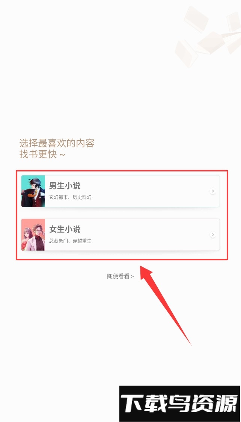Click the flying books graphic
This screenshot has width=241, height=422.
point(207,35)
